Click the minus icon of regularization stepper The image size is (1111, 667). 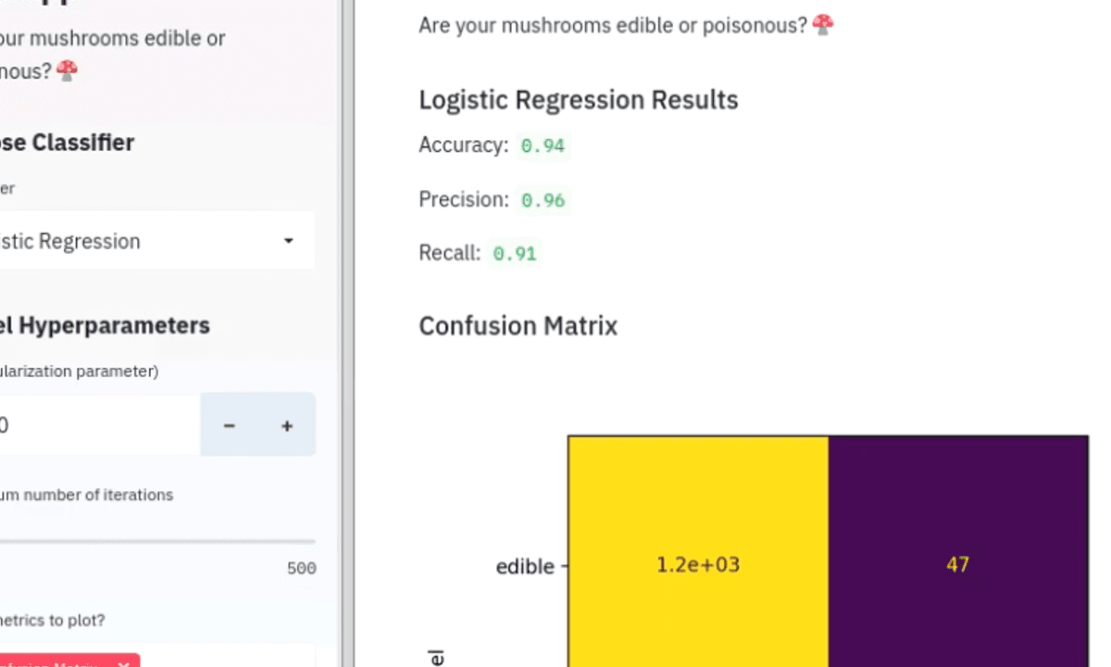(229, 425)
